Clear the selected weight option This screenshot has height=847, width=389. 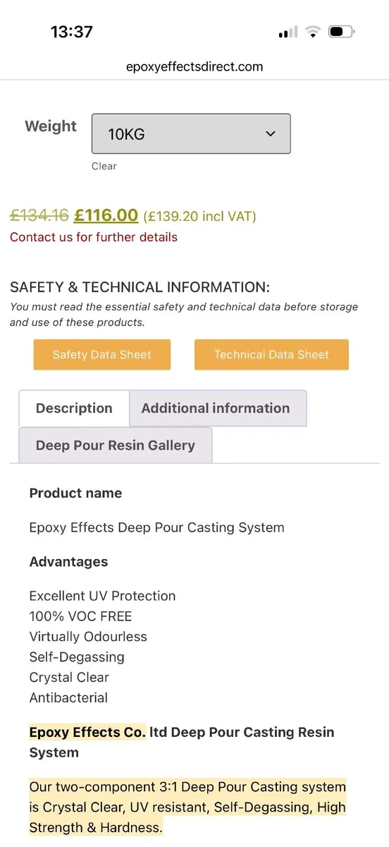click(x=104, y=167)
